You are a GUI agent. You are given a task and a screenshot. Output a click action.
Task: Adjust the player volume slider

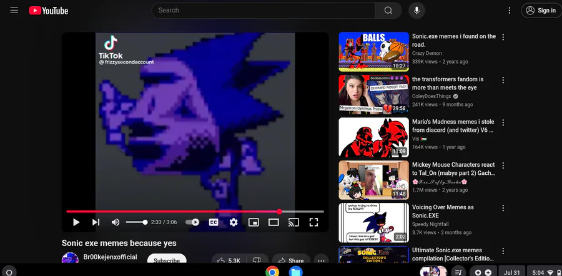pyautogui.click(x=137, y=222)
